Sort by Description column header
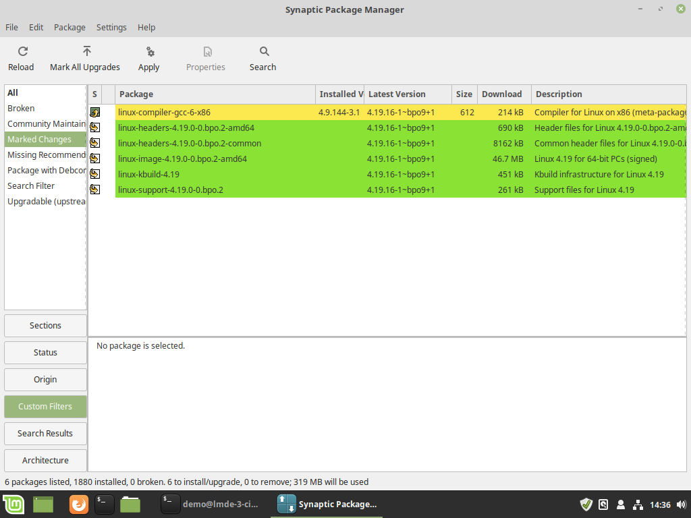691x518 pixels. pos(609,94)
